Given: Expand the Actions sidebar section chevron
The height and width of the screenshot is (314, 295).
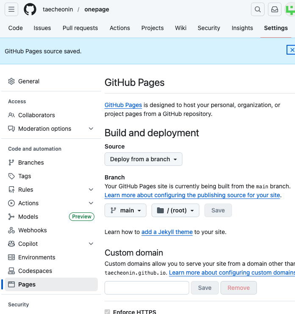Looking at the screenshot, I should (91, 203).
